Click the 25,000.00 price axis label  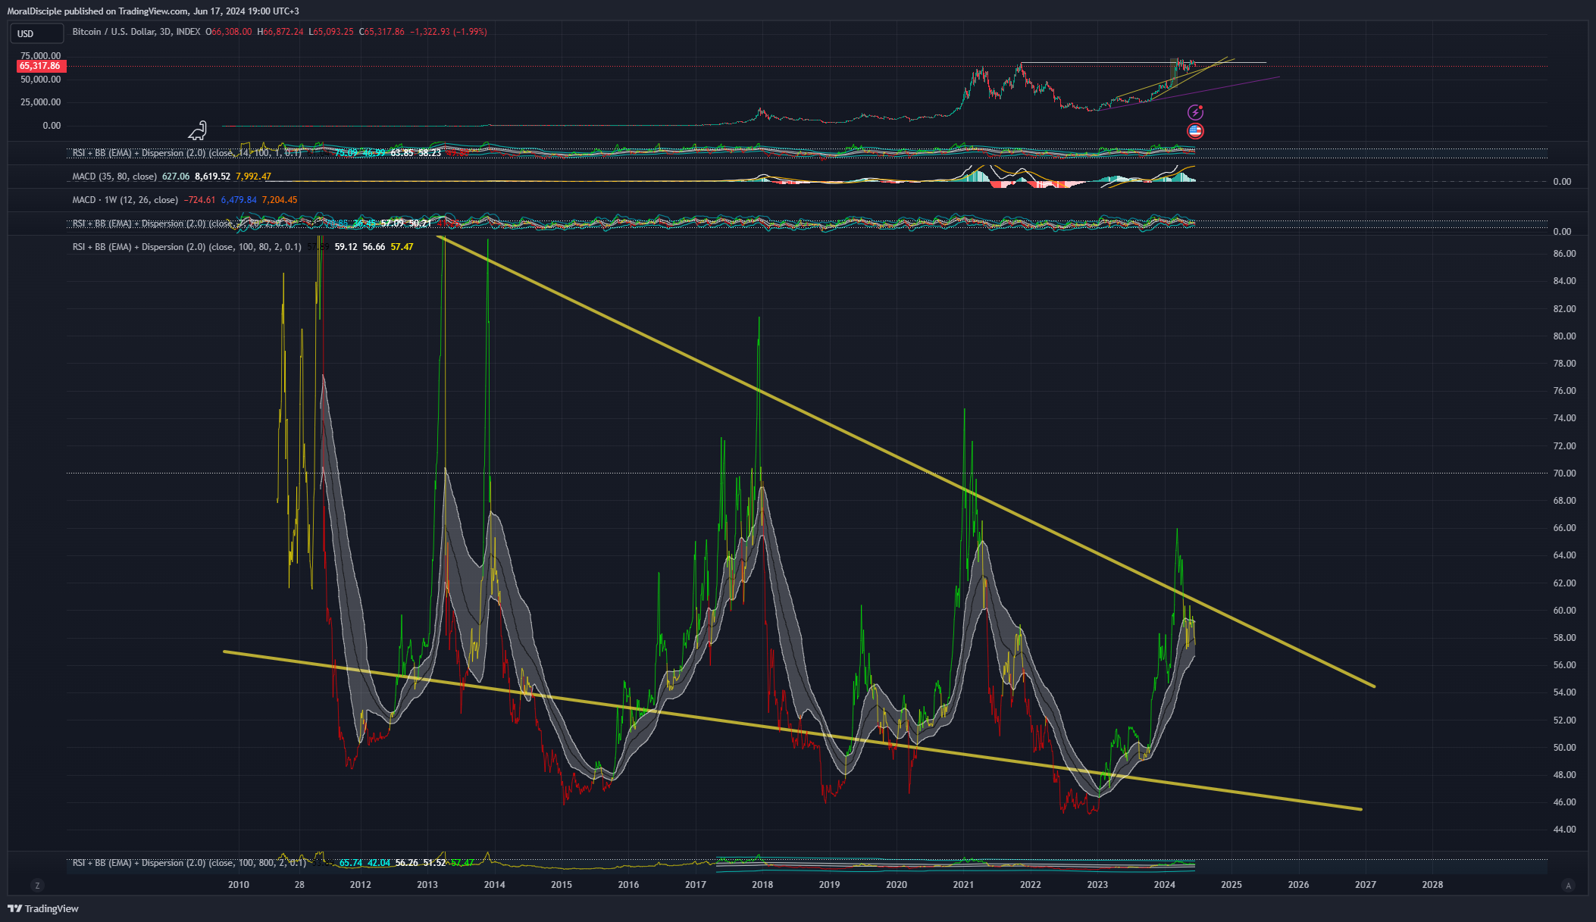(40, 102)
